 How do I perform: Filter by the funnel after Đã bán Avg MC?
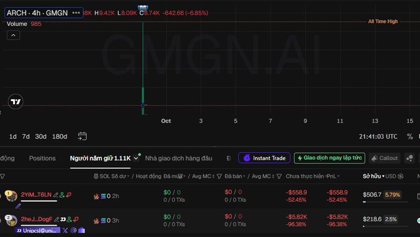tap(279, 177)
